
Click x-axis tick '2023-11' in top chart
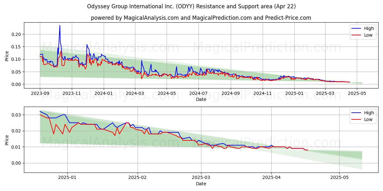pyautogui.click(x=71, y=94)
